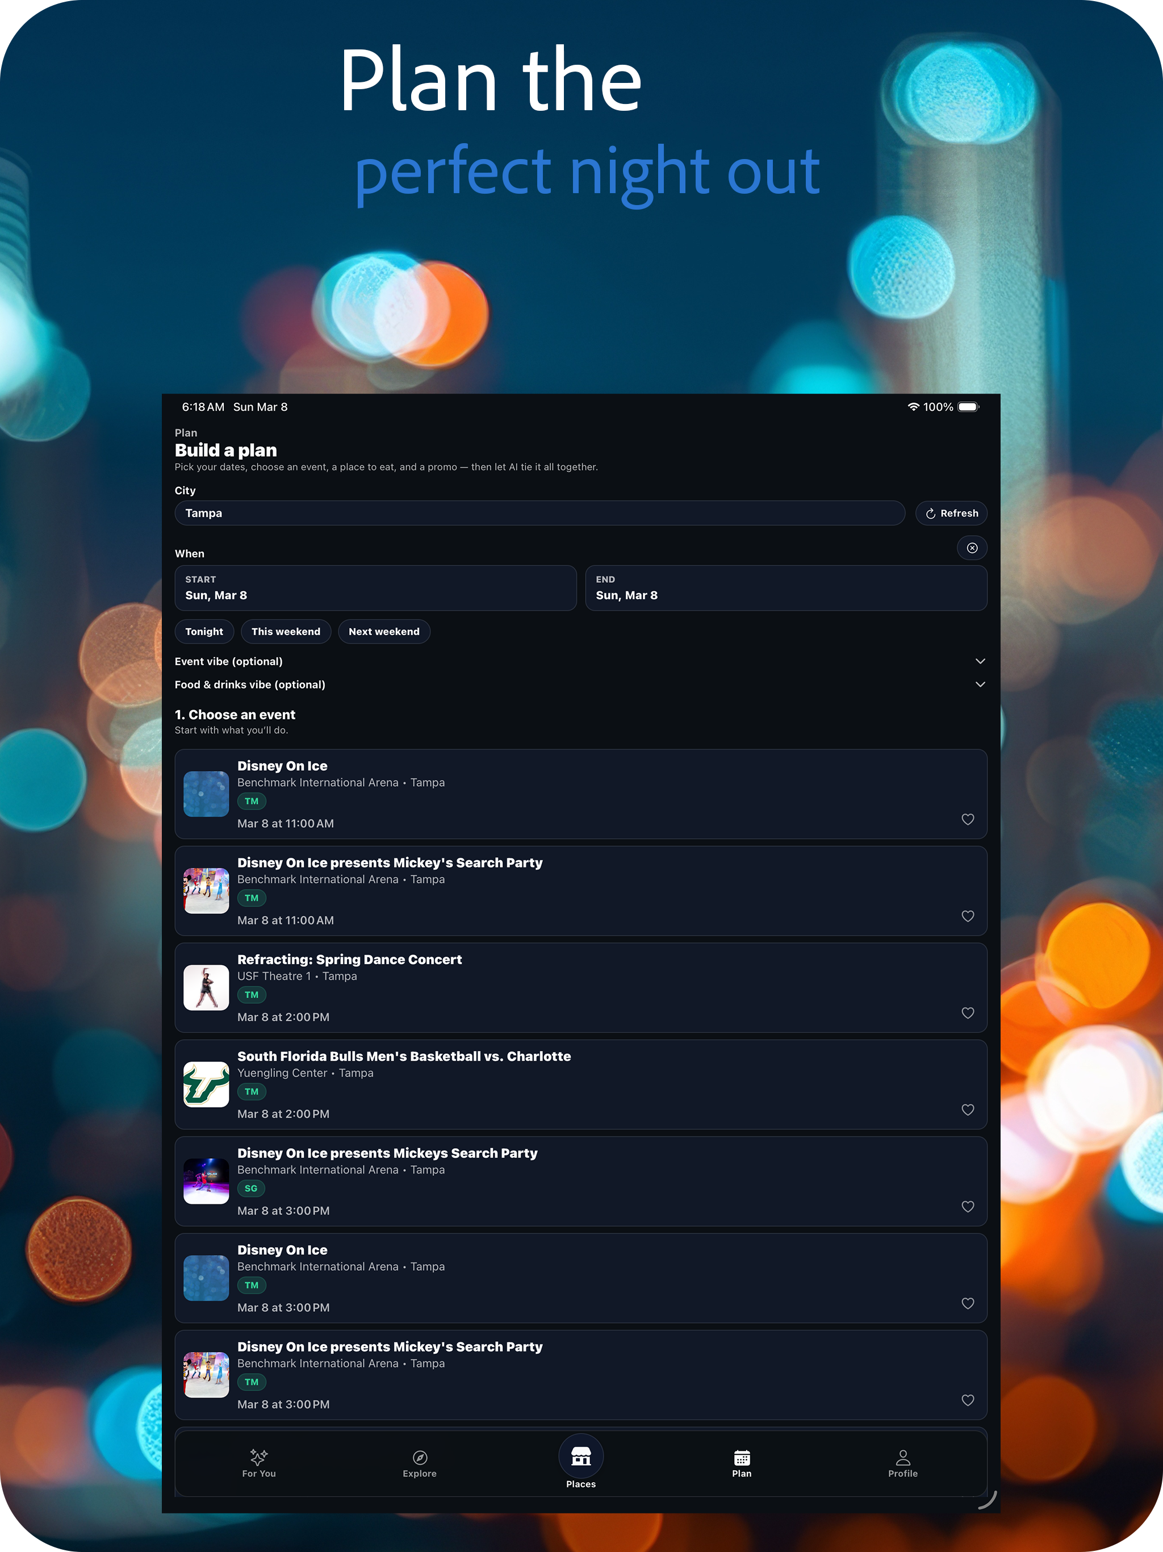Tap the SG source badge
The width and height of the screenshot is (1163, 1552).
251,1188
